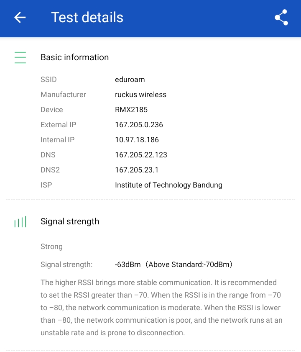301x352 pixels.
Task: Tap the back arrow icon
Action: 20,17
